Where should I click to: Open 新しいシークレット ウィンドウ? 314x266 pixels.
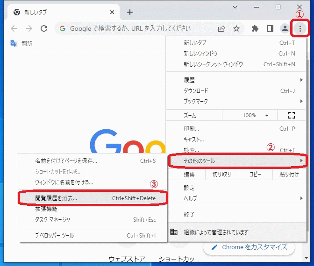[x=236, y=64]
